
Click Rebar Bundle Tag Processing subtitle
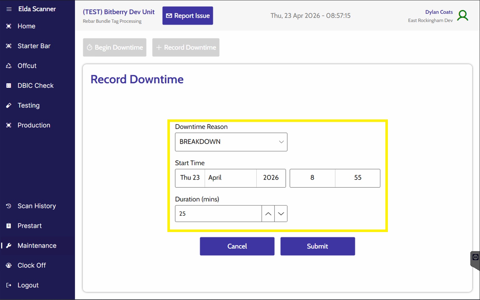coord(112,21)
